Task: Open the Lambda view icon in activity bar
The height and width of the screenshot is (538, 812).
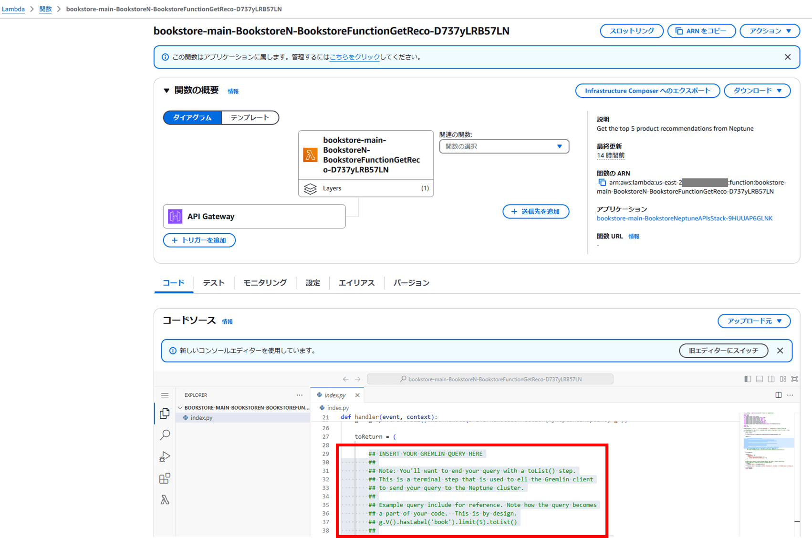Action: 165,500
